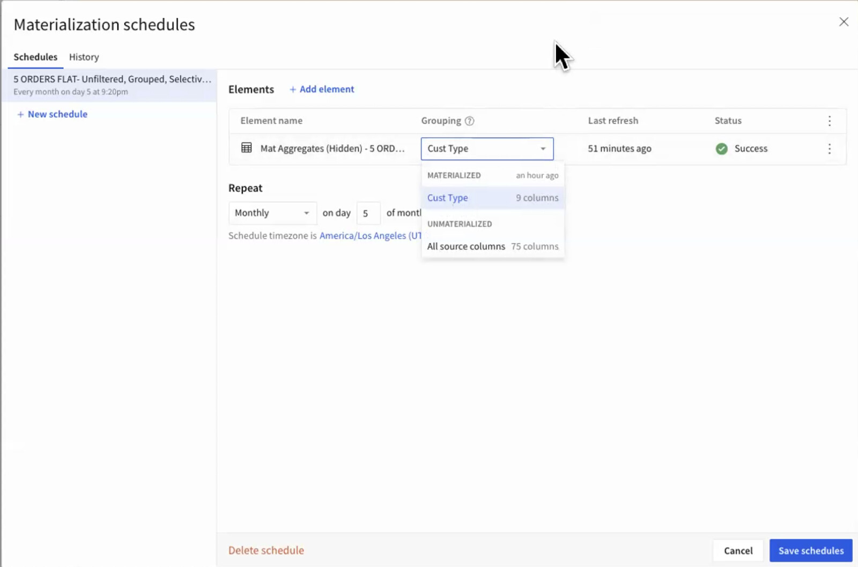Select All source columns in the list
Image resolution: width=858 pixels, height=567 pixels.
point(466,246)
